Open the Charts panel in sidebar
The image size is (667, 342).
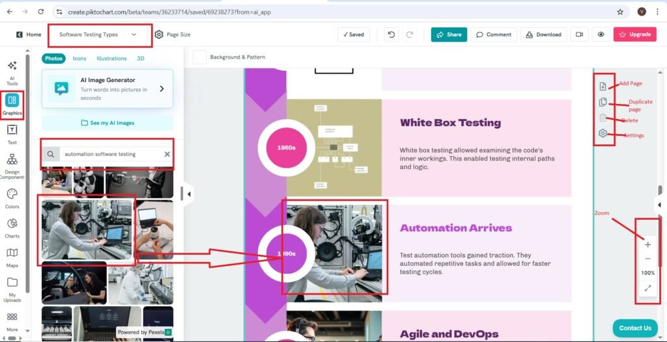coord(12,228)
